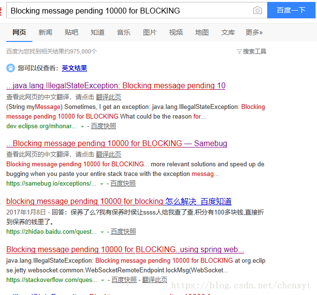
Task: Click the filter funnel icon by 搜索工具
Action: point(239,52)
